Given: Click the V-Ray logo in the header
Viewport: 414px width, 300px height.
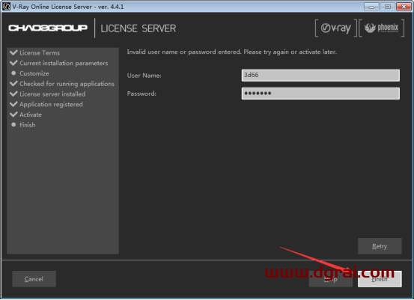Looking at the screenshot, I should (336, 28).
